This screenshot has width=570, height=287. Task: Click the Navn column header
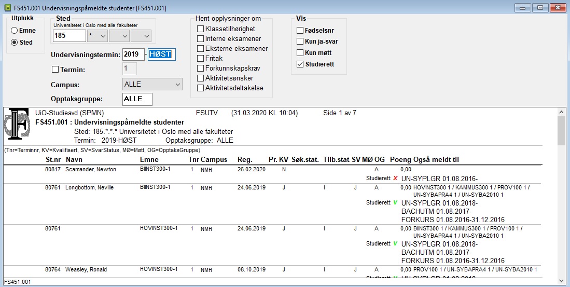click(x=74, y=160)
